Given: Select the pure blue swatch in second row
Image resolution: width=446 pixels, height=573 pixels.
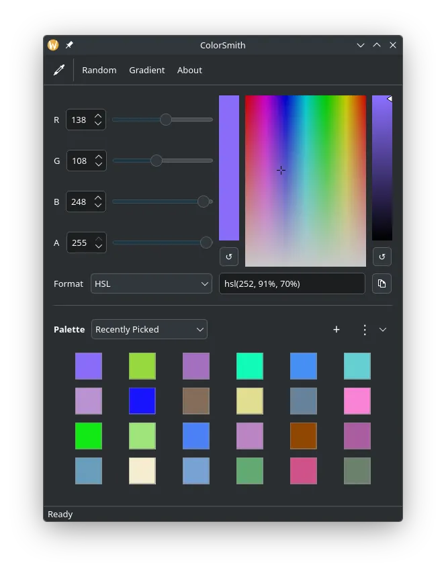Looking at the screenshot, I should [142, 401].
